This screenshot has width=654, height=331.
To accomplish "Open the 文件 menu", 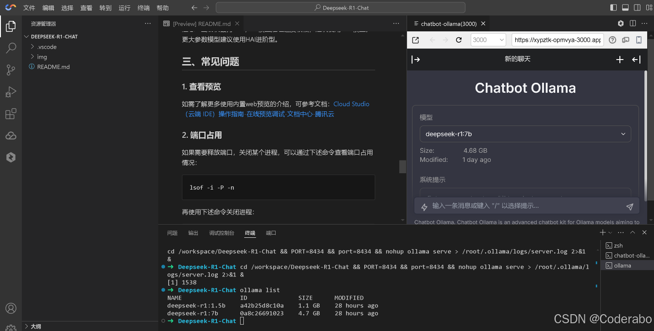I will pos(29,8).
